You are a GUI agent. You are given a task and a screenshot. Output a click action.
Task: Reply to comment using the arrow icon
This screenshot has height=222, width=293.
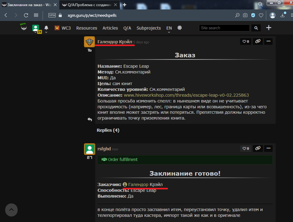tap(90, 119)
